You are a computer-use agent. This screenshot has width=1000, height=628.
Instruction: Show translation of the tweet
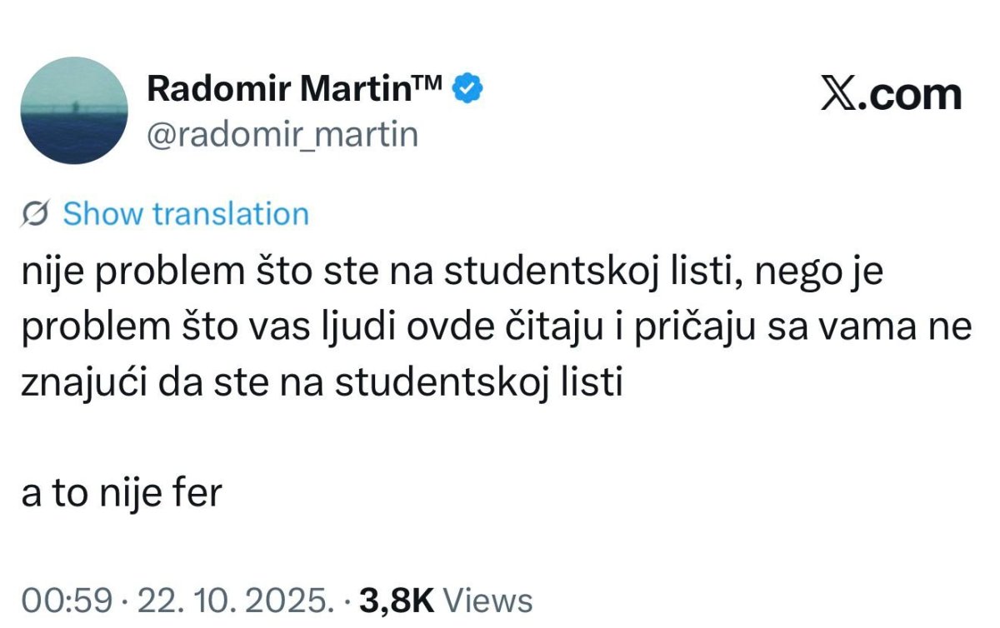(x=186, y=214)
